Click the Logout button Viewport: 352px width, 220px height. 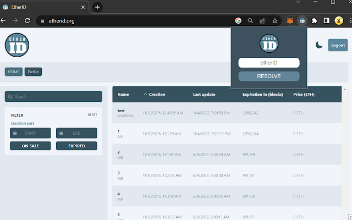pyautogui.click(x=337, y=45)
